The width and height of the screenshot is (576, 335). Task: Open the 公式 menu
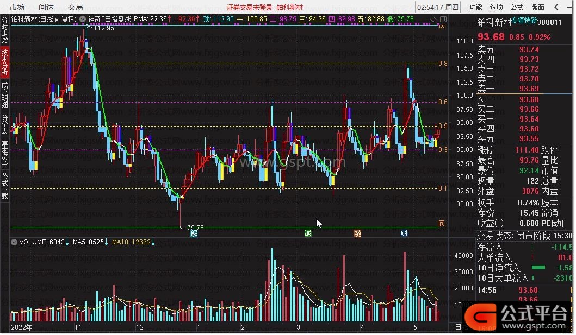tap(517, 7)
